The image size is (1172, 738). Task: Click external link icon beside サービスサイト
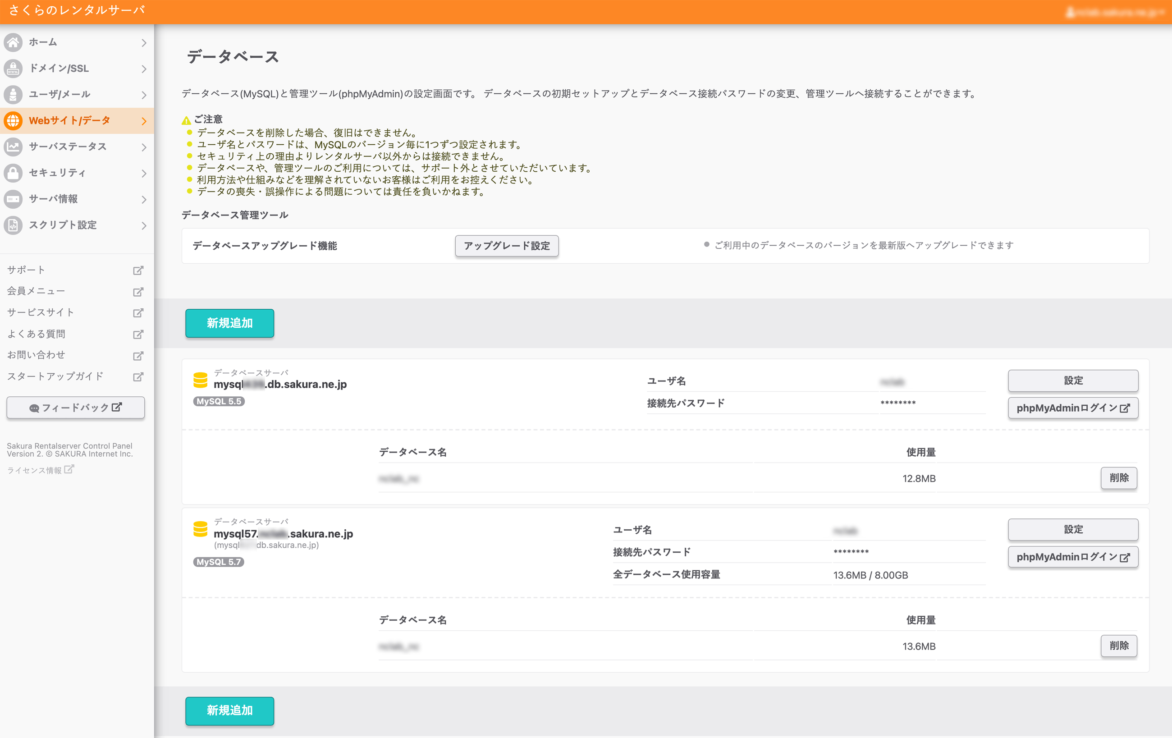coord(138,312)
